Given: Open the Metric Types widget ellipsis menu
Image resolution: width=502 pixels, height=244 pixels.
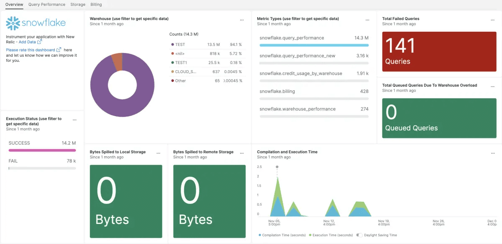Looking at the screenshot, I should (x=367, y=20).
